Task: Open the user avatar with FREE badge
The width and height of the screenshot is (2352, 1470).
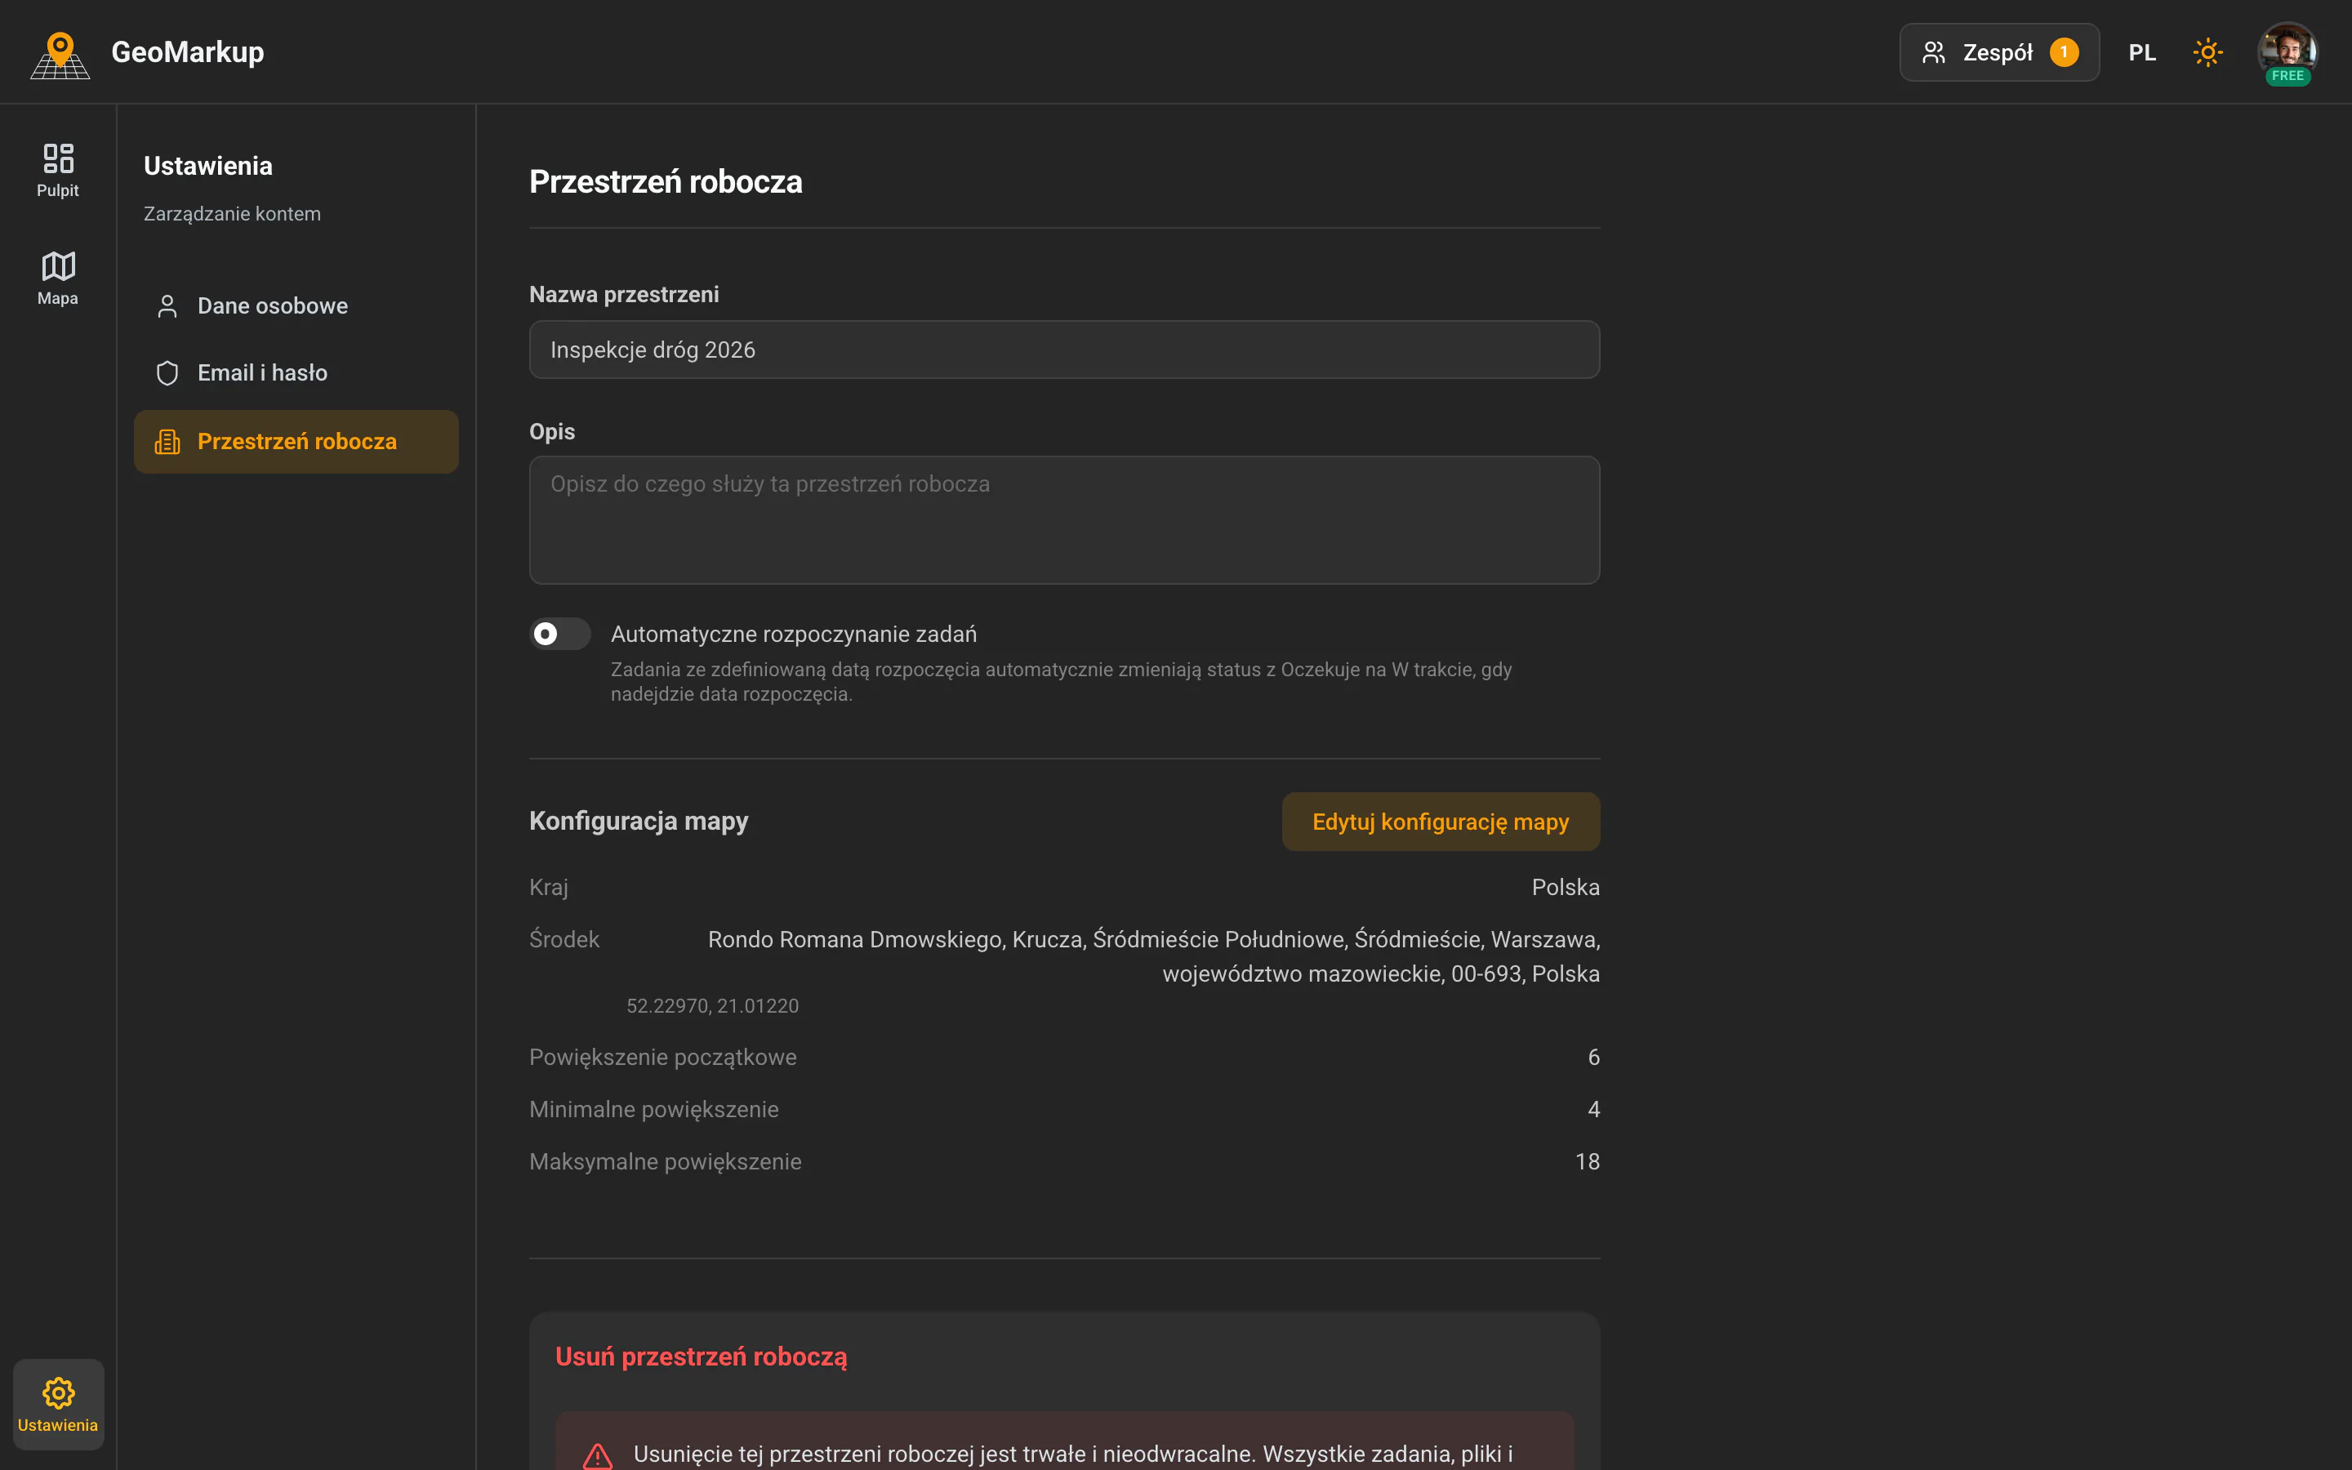Action: [2287, 52]
